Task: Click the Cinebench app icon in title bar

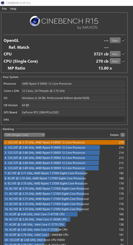Action: pos(3,3)
